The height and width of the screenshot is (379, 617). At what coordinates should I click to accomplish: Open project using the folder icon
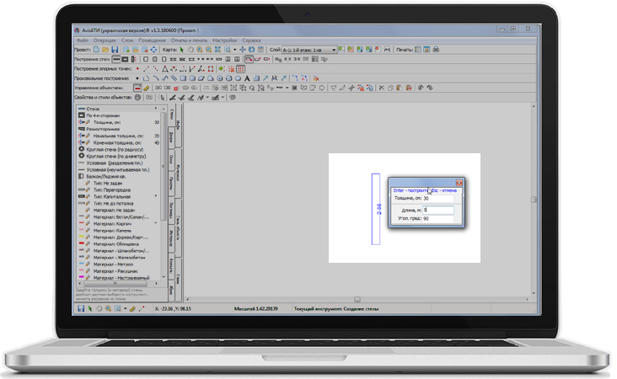[104, 50]
